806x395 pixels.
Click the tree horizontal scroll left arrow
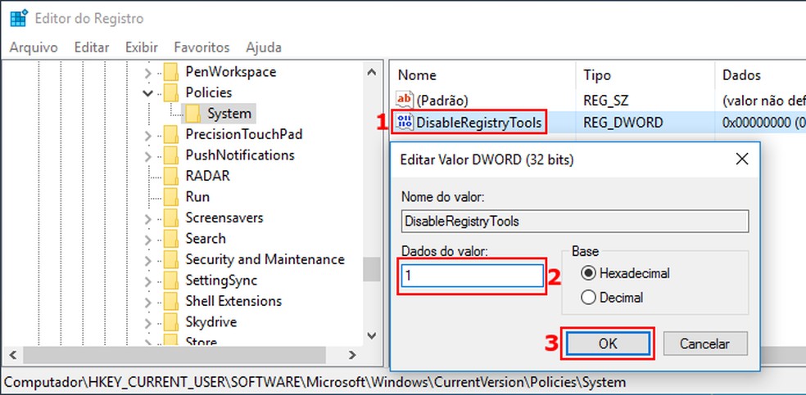[x=13, y=354]
